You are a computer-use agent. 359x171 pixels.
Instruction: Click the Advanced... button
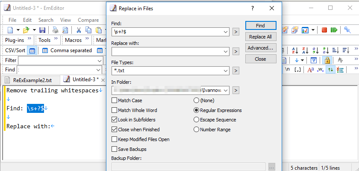(x=260, y=48)
